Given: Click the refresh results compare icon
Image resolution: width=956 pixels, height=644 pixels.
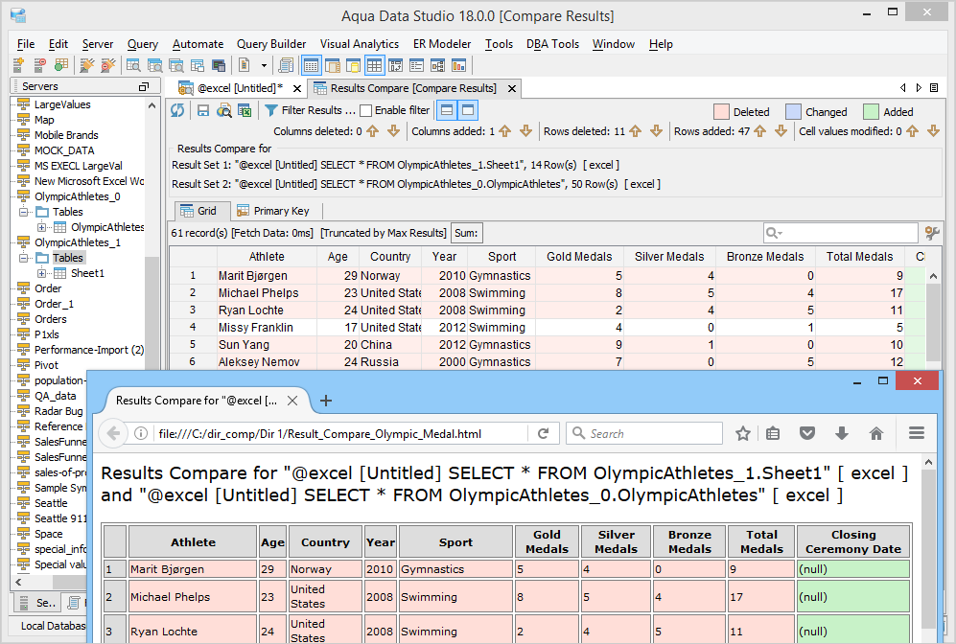Looking at the screenshot, I should [x=177, y=111].
